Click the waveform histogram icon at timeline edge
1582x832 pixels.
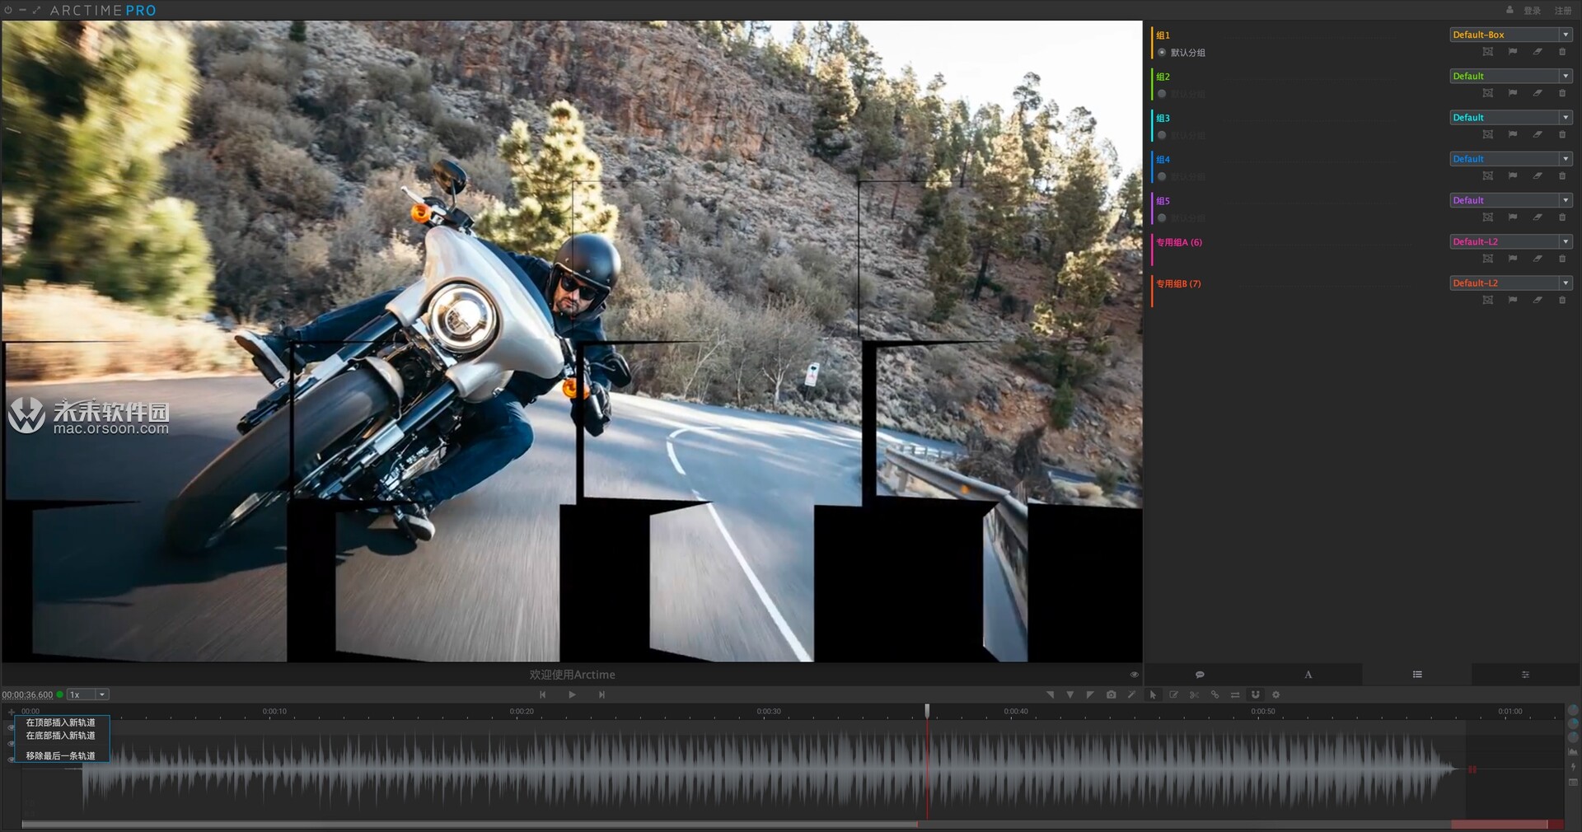coord(1573,752)
